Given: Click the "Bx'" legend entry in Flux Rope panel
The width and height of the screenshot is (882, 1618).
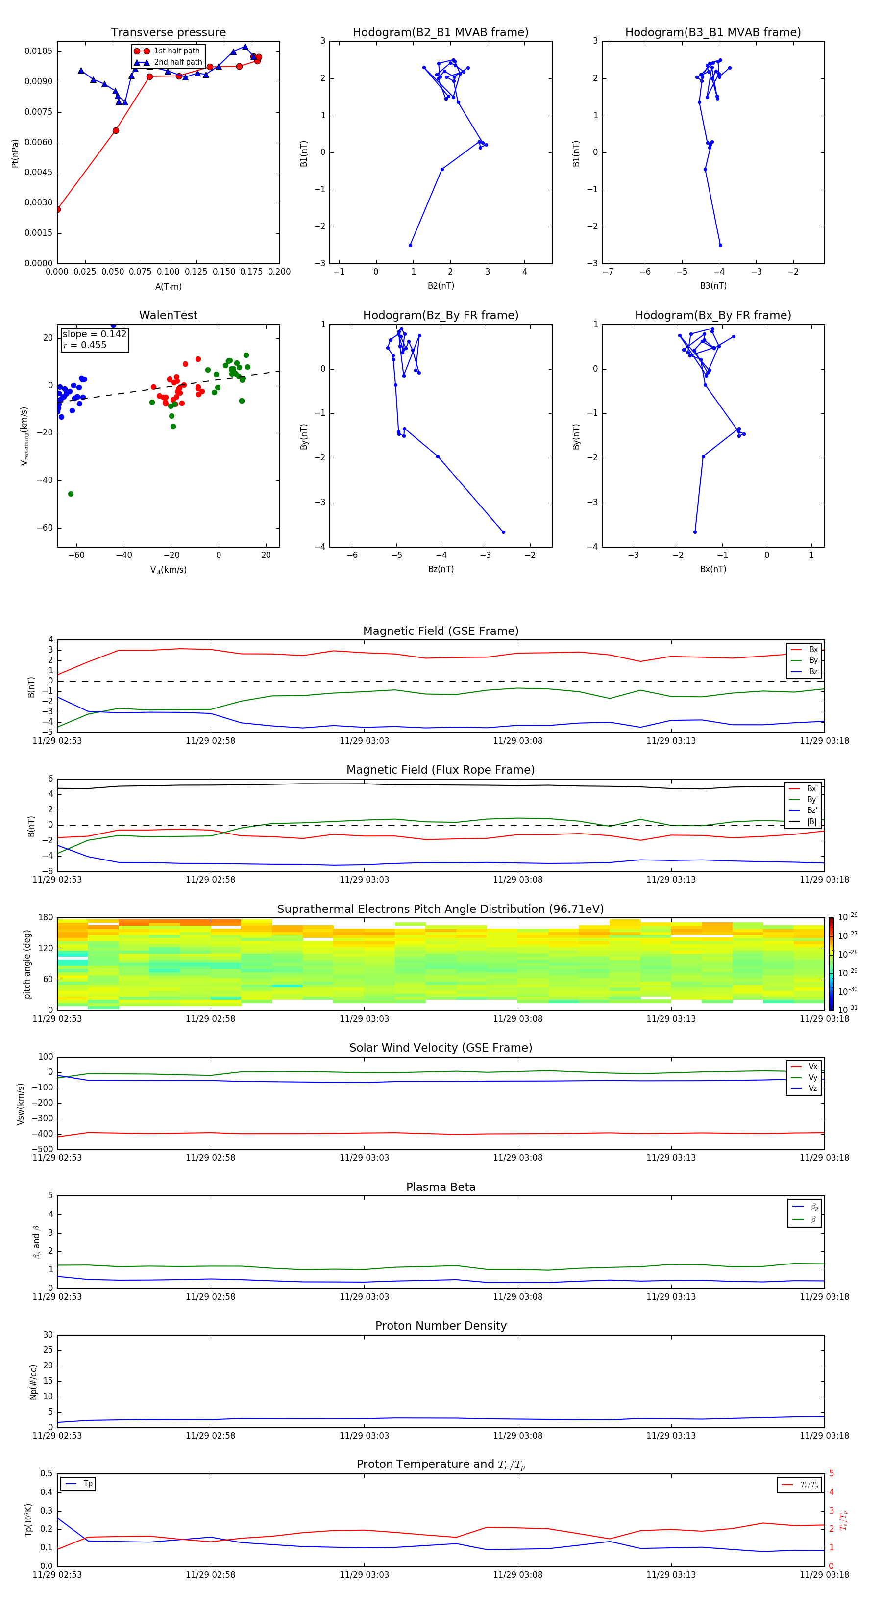Looking at the screenshot, I should pos(804,788).
